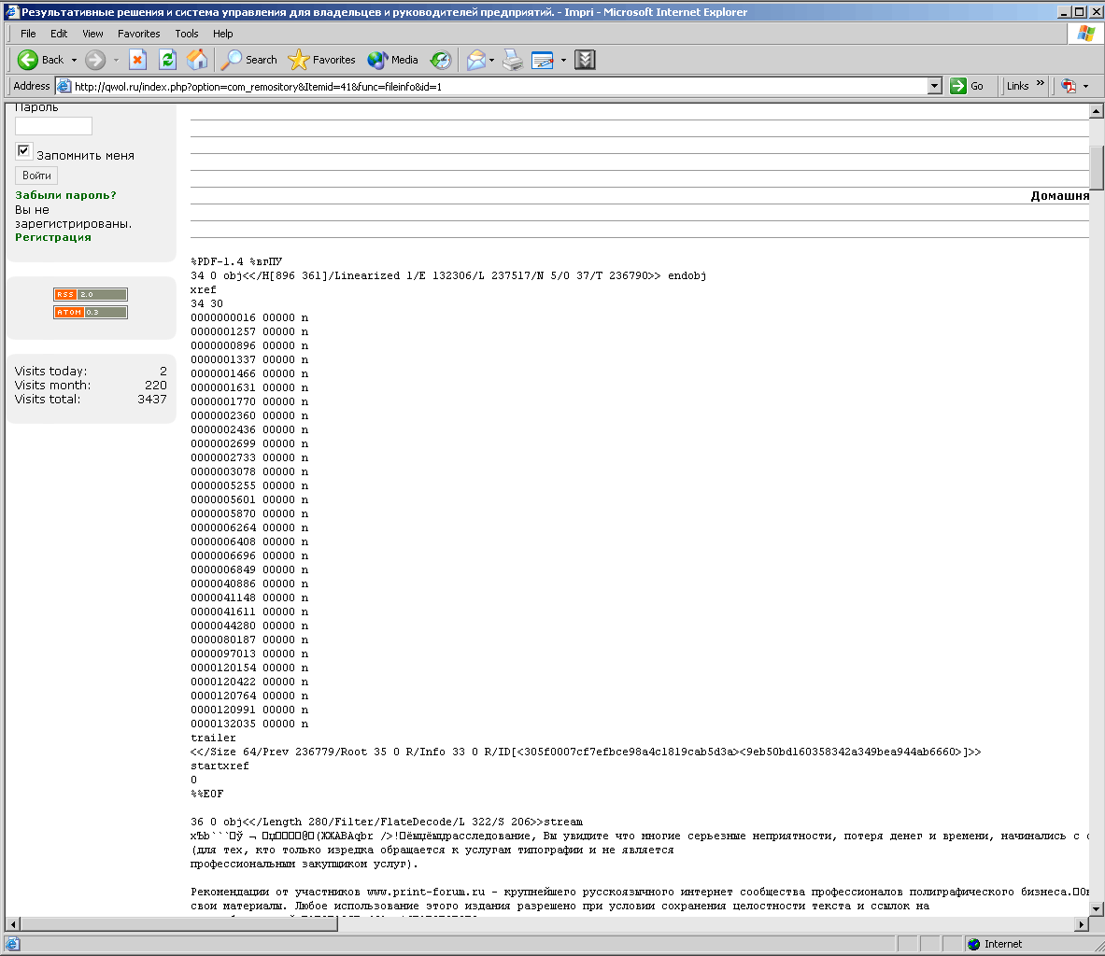Click the Internet security zone indicator
Screen dimensions: 1105x956
point(995,944)
